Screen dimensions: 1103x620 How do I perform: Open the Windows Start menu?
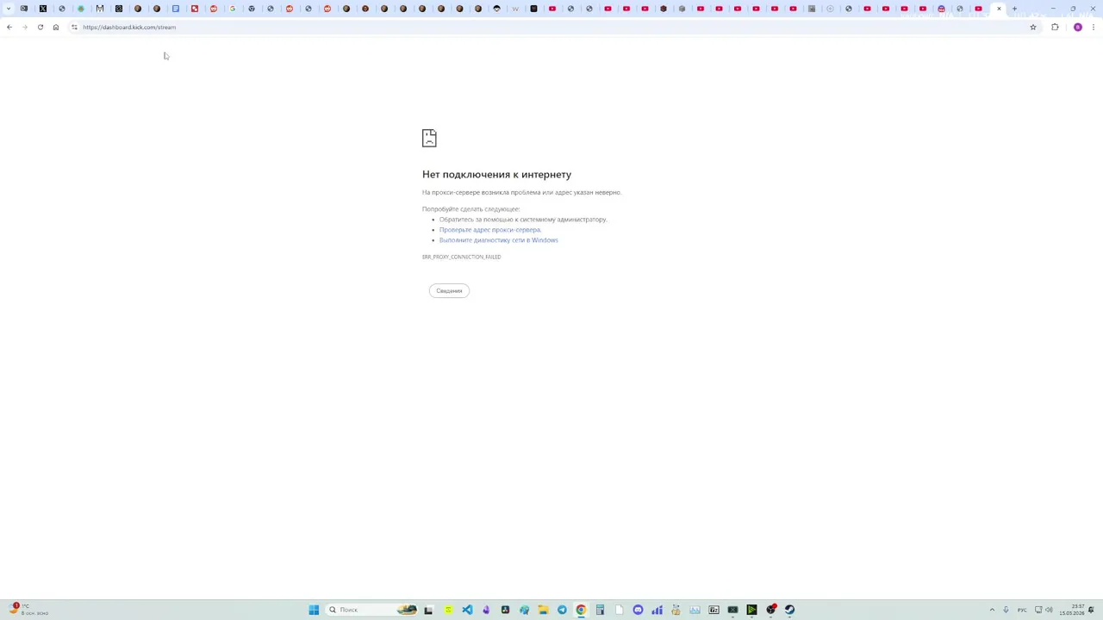[x=314, y=610]
